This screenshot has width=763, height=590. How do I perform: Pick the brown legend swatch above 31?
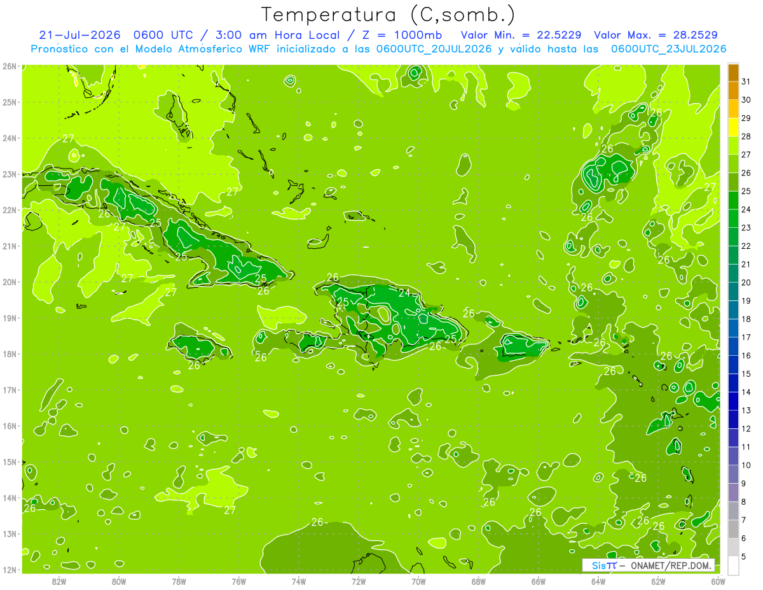(733, 73)
